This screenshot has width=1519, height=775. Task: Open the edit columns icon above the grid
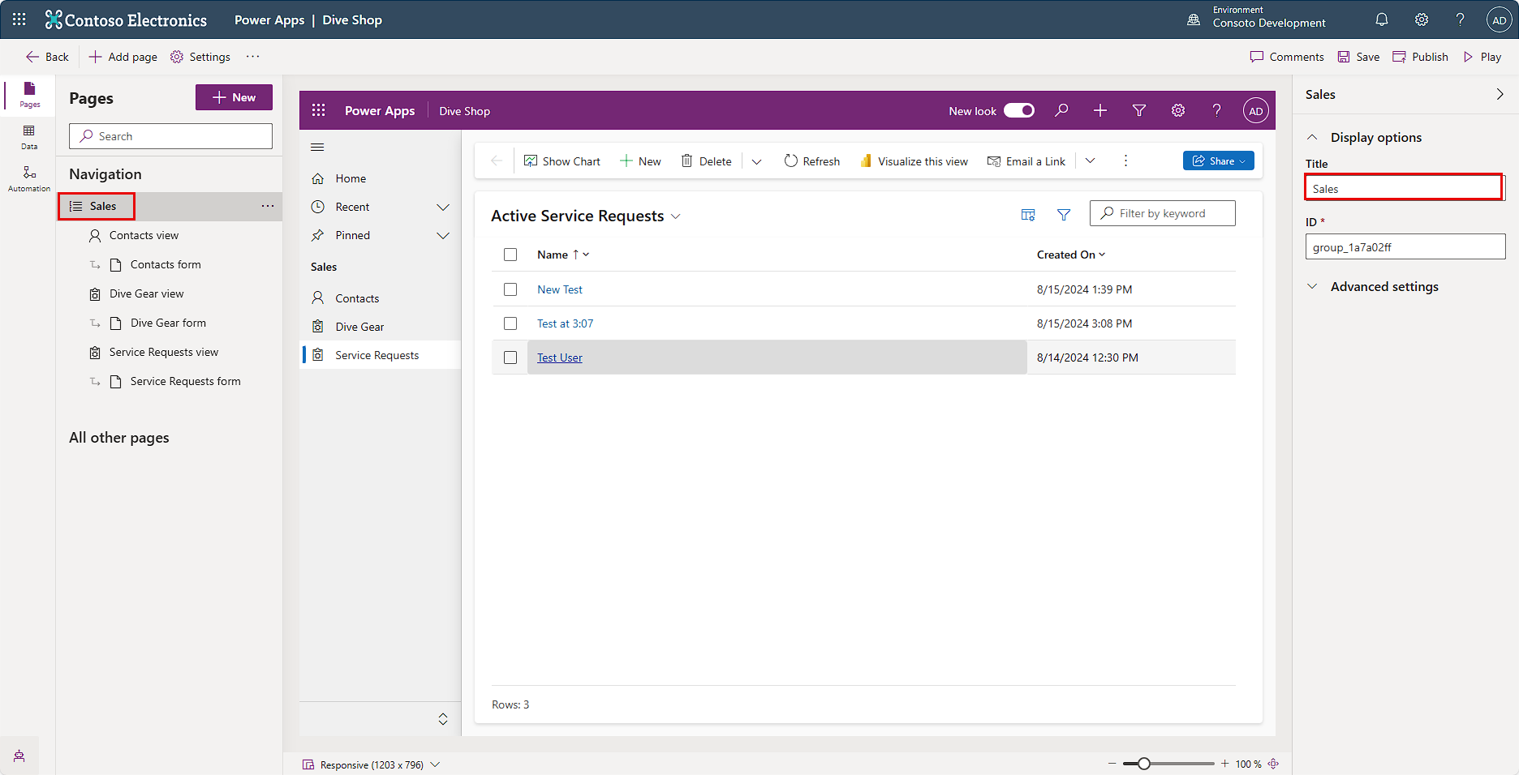coord(1027,213)
